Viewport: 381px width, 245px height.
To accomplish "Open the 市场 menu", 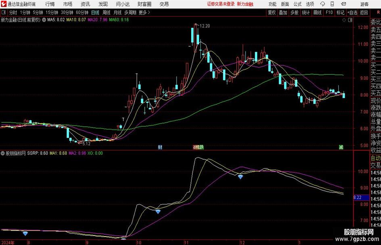I will 68,4.
